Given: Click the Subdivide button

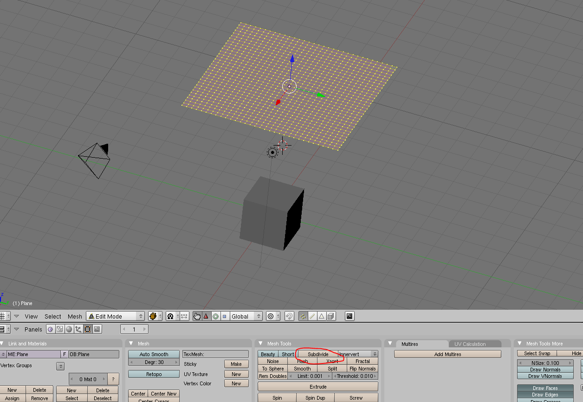Looking at the screenshot, I should click(318, 354).
